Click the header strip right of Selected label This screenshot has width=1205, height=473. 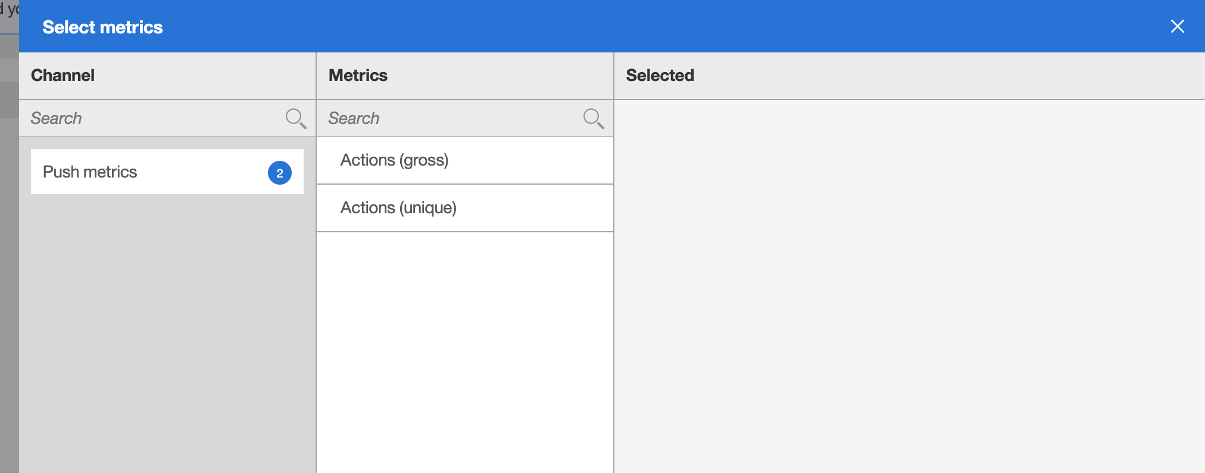point(953,76)
